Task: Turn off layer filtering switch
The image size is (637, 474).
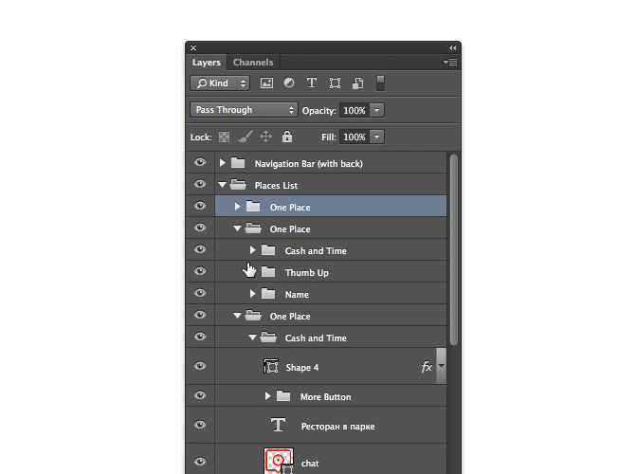Action: (380, 82)
